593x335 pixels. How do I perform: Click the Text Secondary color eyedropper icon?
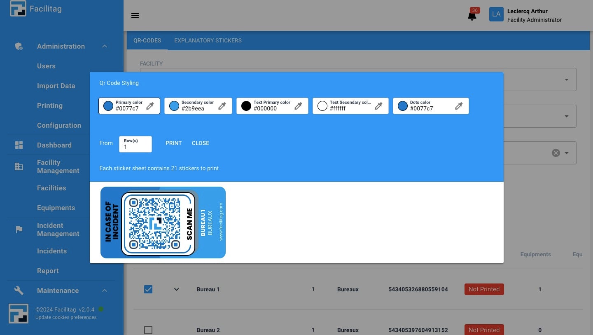pyautogui.click(x=378, y=106)
